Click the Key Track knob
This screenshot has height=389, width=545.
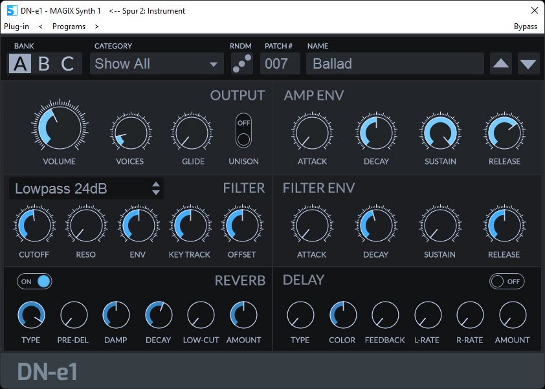(190, 225)
